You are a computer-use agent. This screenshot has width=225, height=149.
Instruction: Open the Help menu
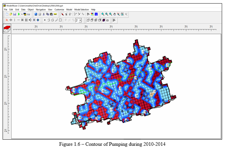(93, 10)
